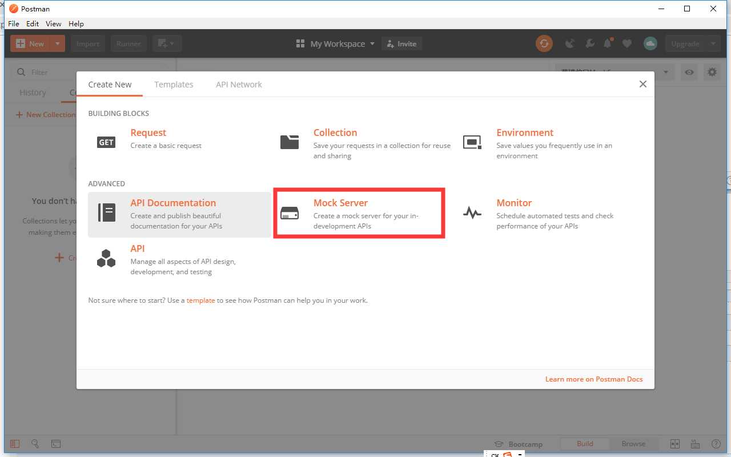This screenshot has height=457, width=731.
Task: Open the environment selector dropdown
Action: [x=614, y=72]
